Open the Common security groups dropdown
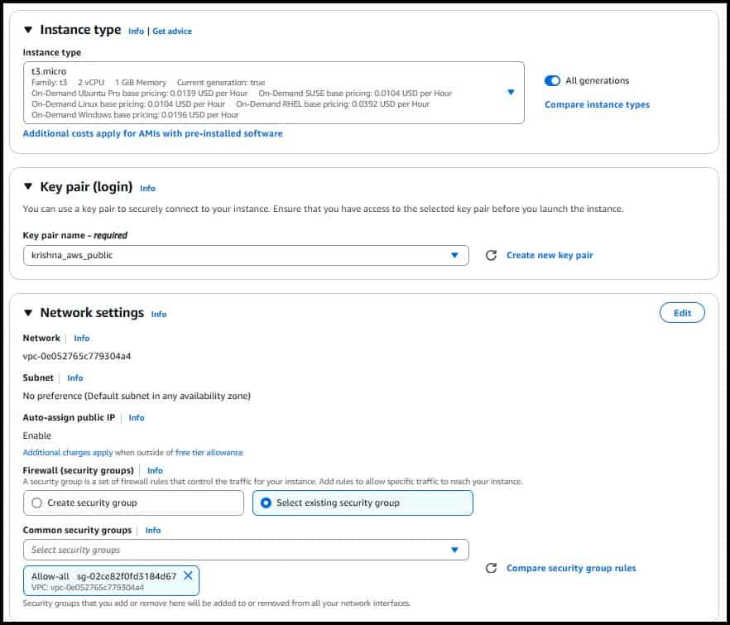 (x=454, y=549)
